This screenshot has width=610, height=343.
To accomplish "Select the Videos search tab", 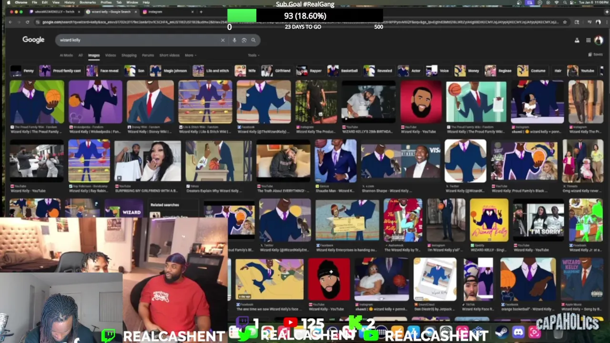I will [x=111, y=55].
